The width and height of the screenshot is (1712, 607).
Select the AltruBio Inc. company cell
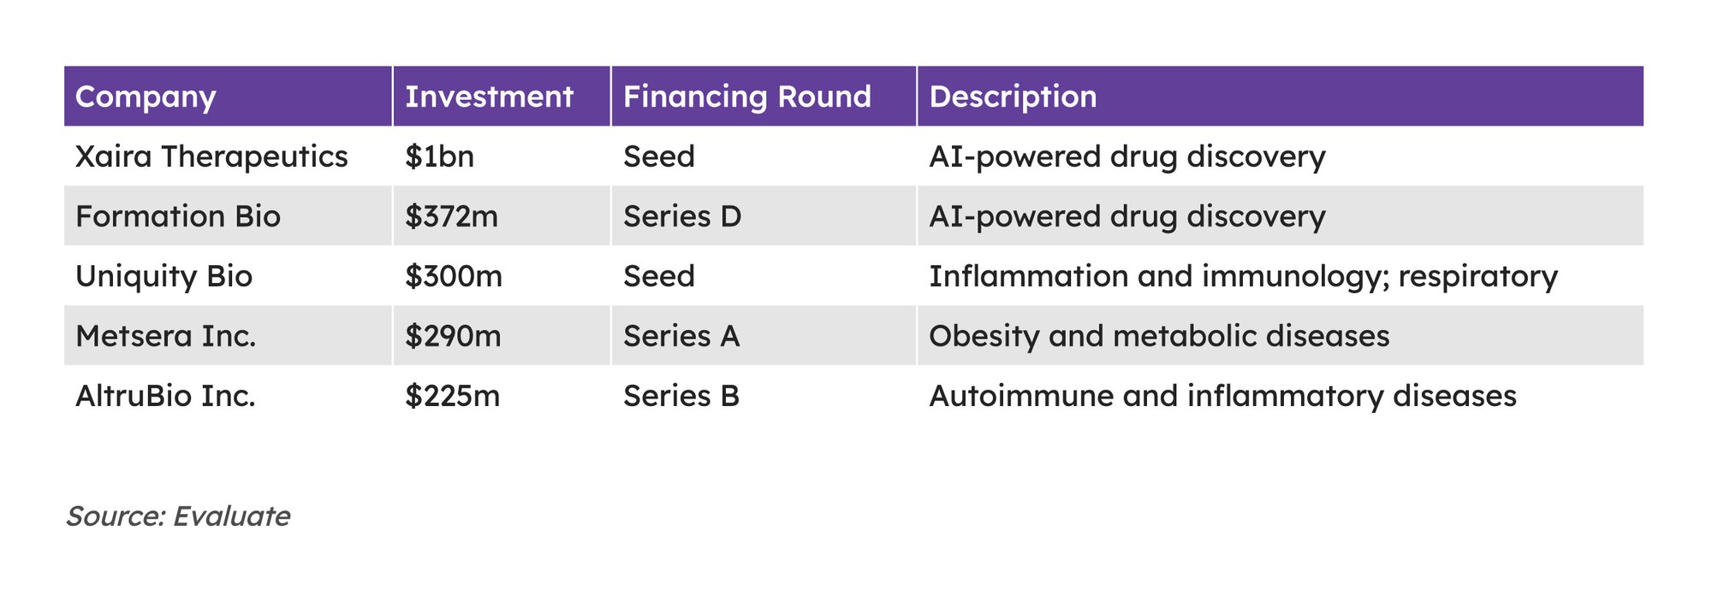(x=165, y=396)
